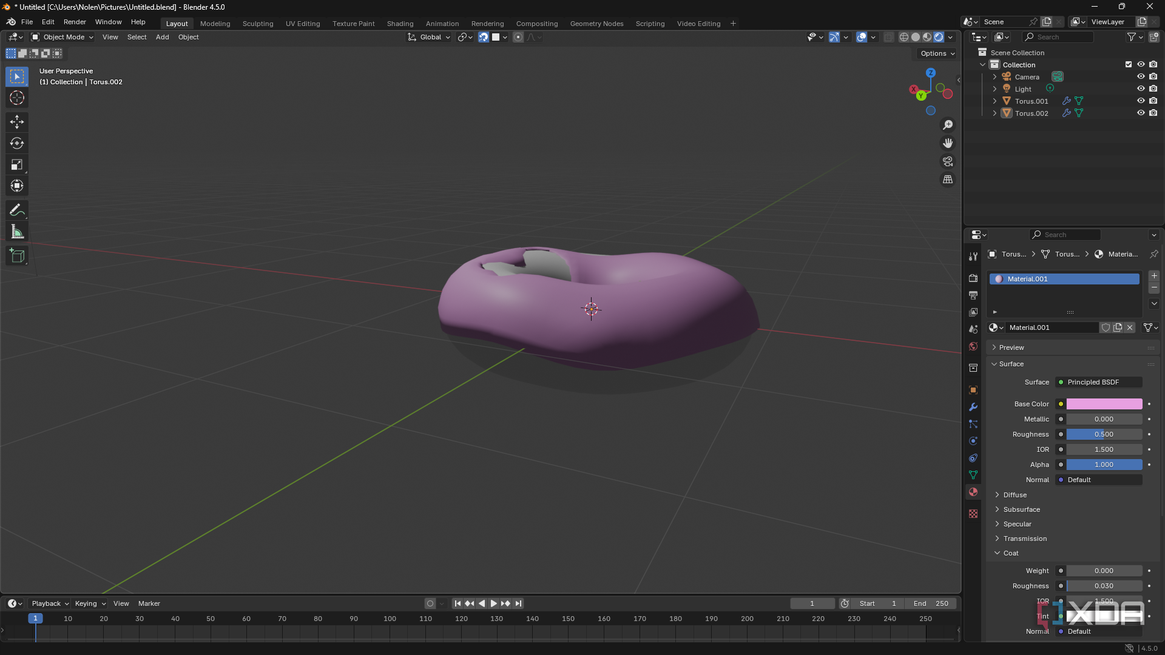Switch to the Shading workspace tab
Image resolution: width=1165 pixels, height=655 pixels.
pos(400,24)
